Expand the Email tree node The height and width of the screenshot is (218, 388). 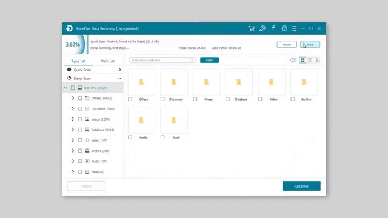[73, 172]
